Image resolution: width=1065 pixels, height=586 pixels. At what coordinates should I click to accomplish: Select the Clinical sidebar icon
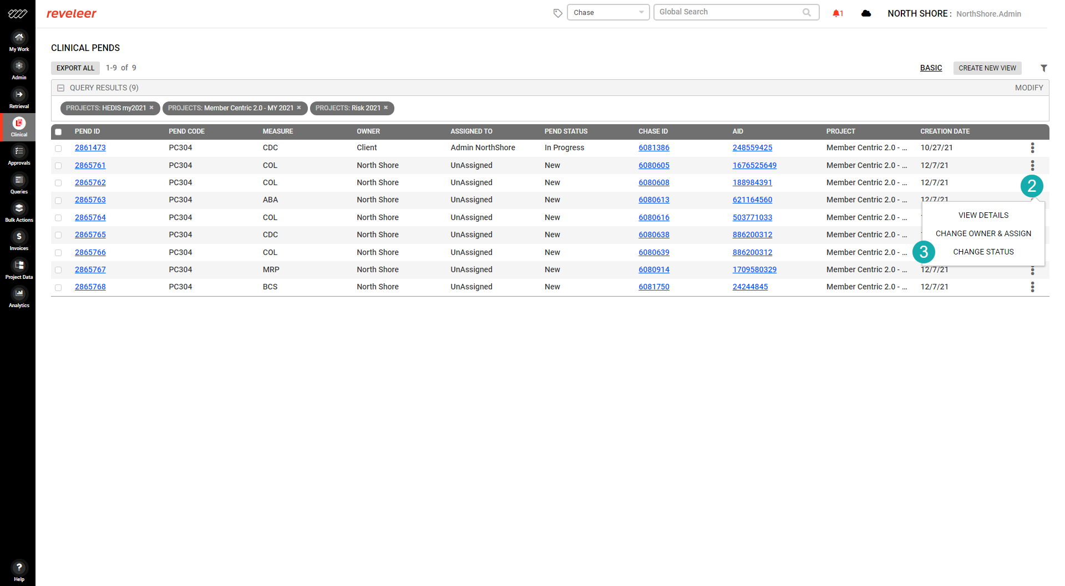pos(19,127)
